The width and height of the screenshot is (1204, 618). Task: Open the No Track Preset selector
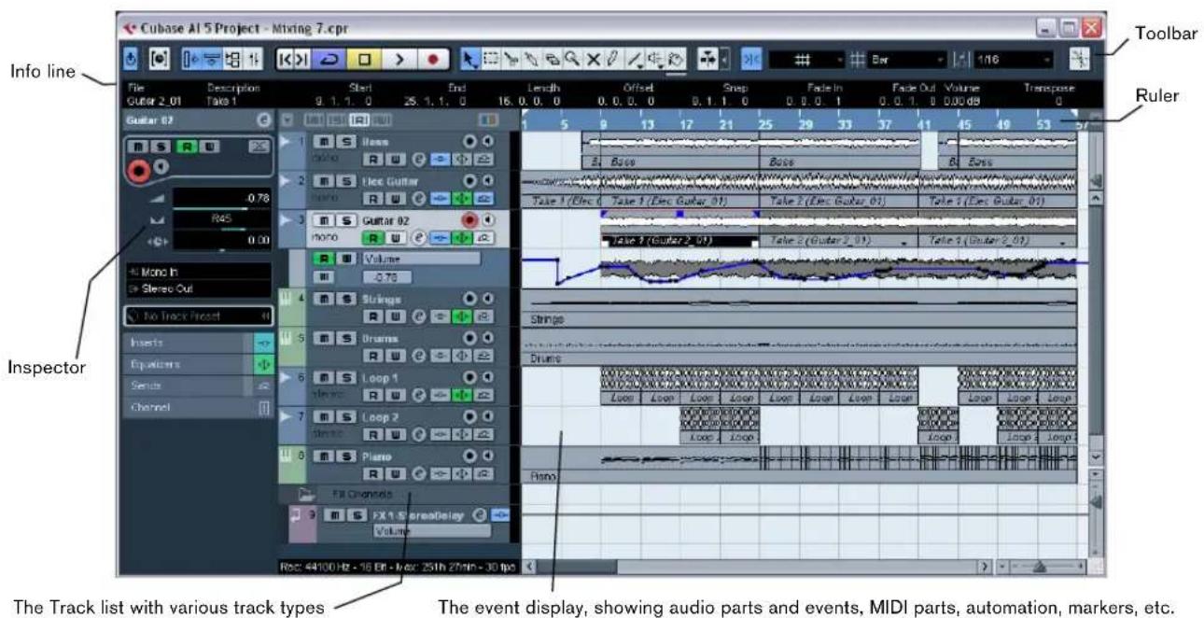tap(197, 316)
